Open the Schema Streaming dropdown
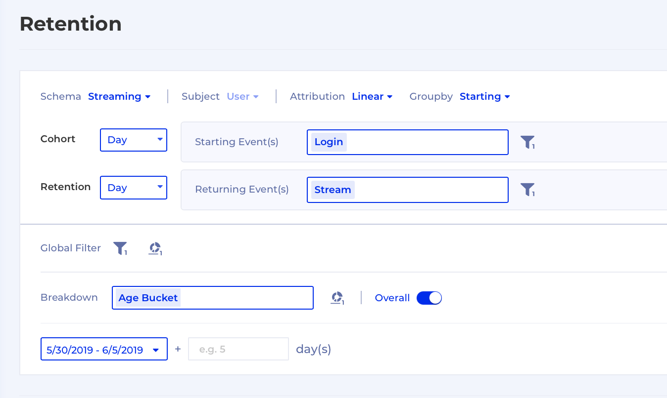This screenshot has height=398, width=667. (x=119, y=96)
